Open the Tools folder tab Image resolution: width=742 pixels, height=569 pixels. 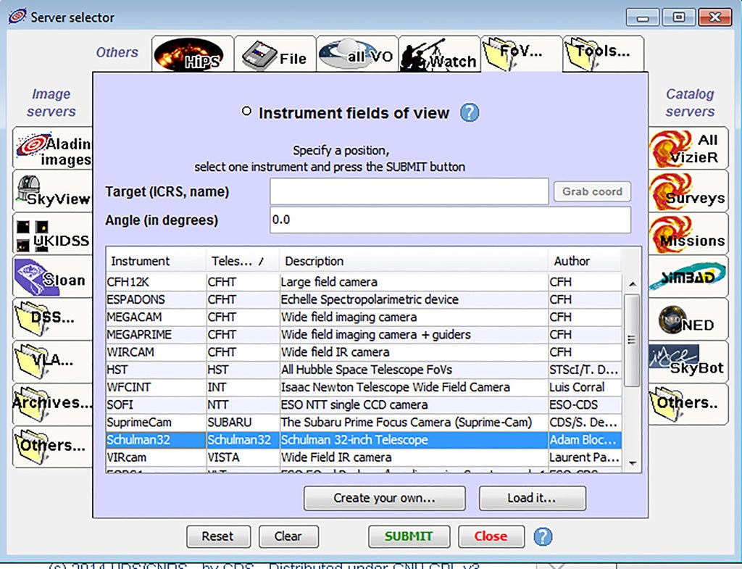coord(604,54)
